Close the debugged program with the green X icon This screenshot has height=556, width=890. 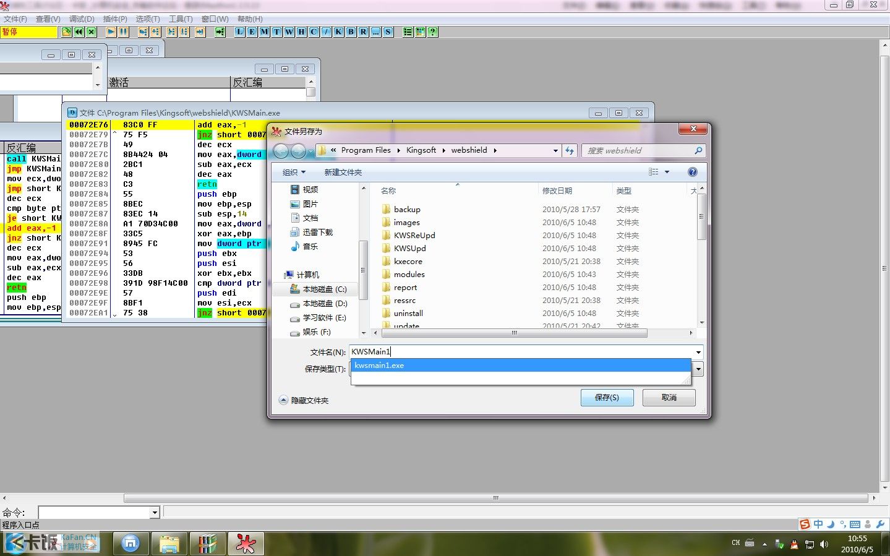pos(91,32)
